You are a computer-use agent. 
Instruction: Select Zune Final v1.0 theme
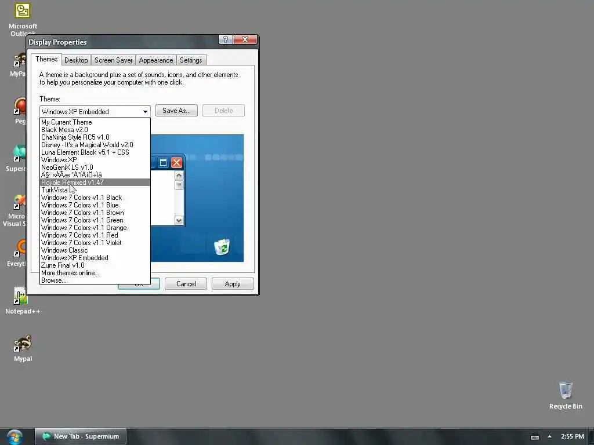click(x=95, y=265)
